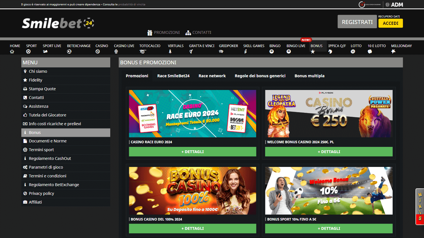Click the round icon under Bingo
This screenshot has height=238, width=424.
click(272, 52)
